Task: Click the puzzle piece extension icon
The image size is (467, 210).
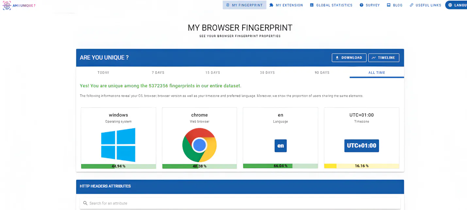Action: point(271,5)
